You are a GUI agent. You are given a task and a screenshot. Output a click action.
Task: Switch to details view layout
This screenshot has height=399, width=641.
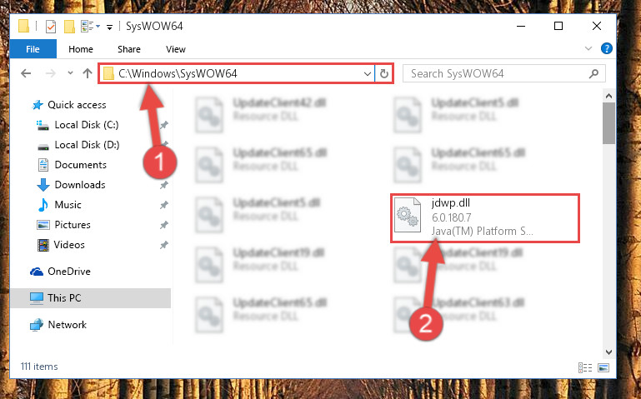pyautogui.click(x=585, y=367)
